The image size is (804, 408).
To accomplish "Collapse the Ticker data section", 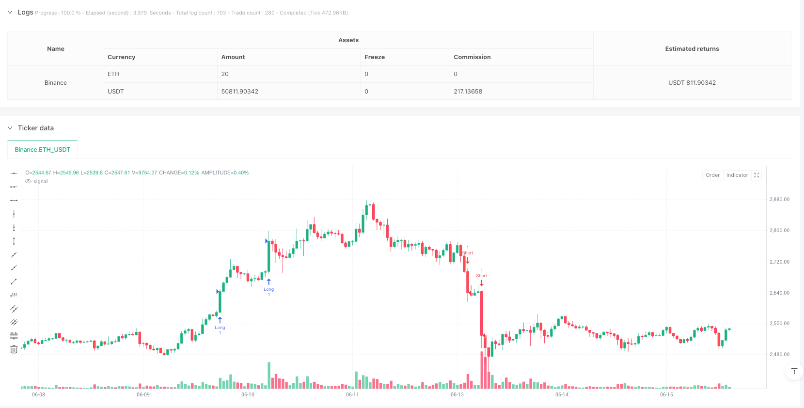I will [10, 128].
